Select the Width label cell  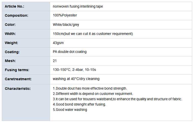[10, 34]
